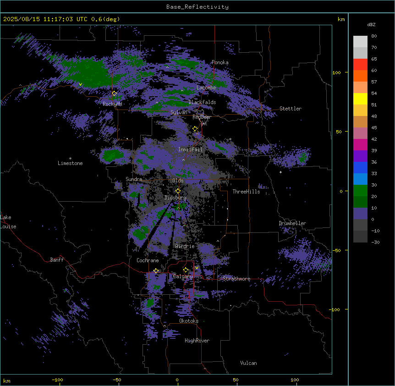The image size is (395, 386).
Task: Select the slate purple 0-10 dBZ swatch
Action: (x=360, y=214)
